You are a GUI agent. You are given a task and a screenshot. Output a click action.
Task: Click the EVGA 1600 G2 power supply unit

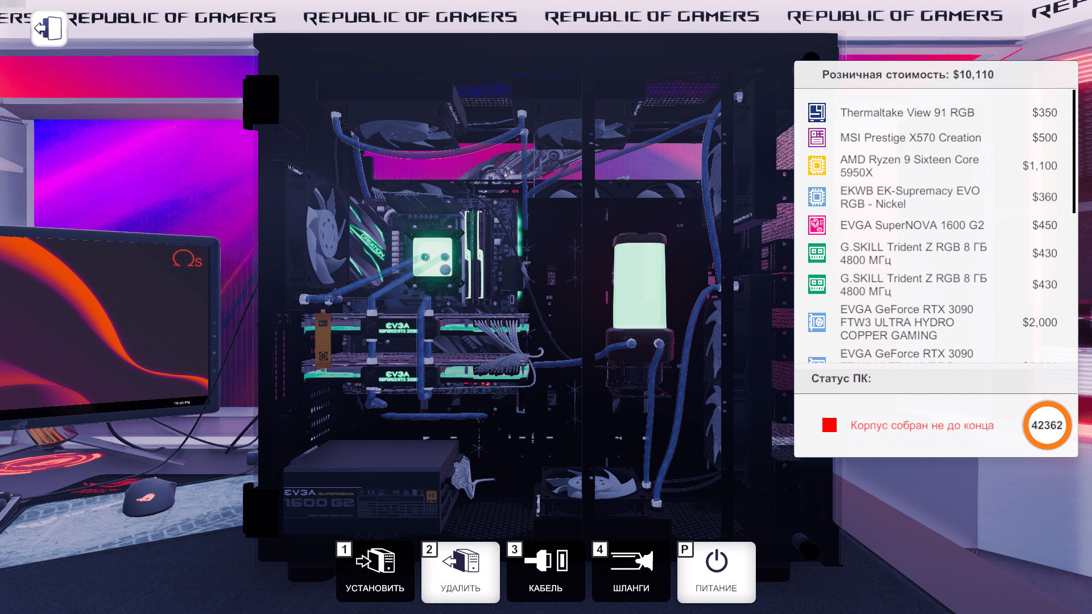point(369,489)
